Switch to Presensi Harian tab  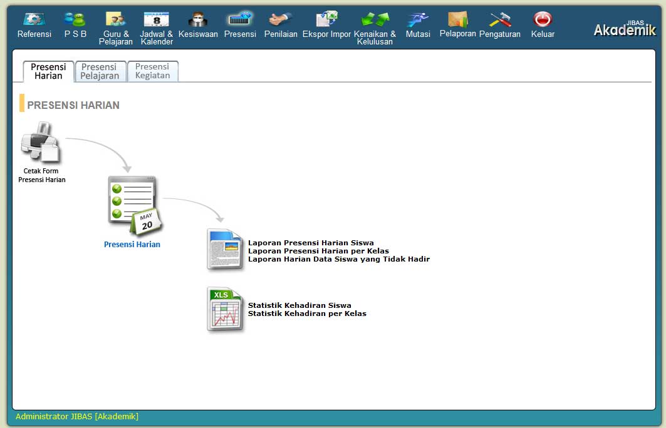tap(48, 71)
